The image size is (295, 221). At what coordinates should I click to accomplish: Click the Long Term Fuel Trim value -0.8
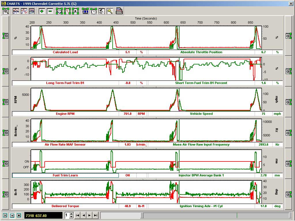[128, 83]
